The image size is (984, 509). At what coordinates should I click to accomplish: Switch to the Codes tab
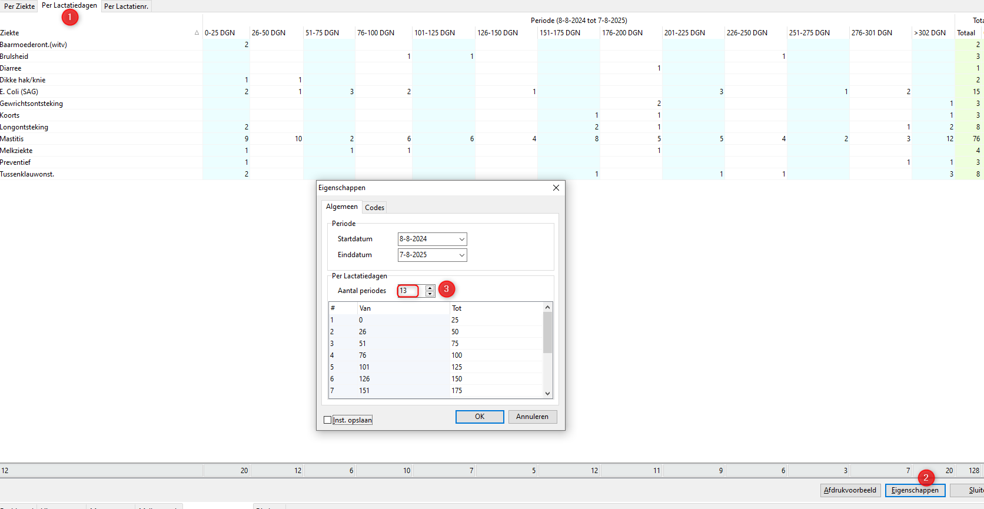[374, 207]
